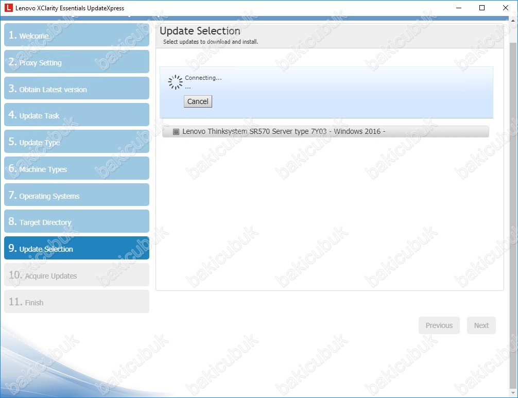
Task: Cancel the Connecting operation
Action: tap(198, 101)
